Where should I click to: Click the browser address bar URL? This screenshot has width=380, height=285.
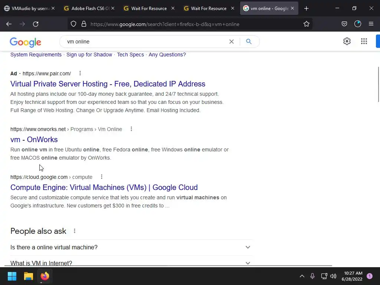[x=165, y=24]
